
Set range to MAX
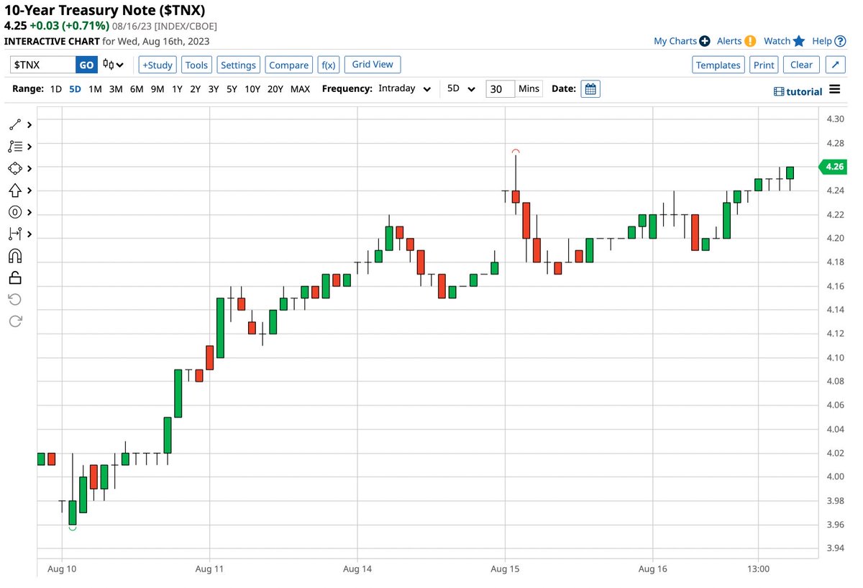pyautogui.click(x=301, y=89)
